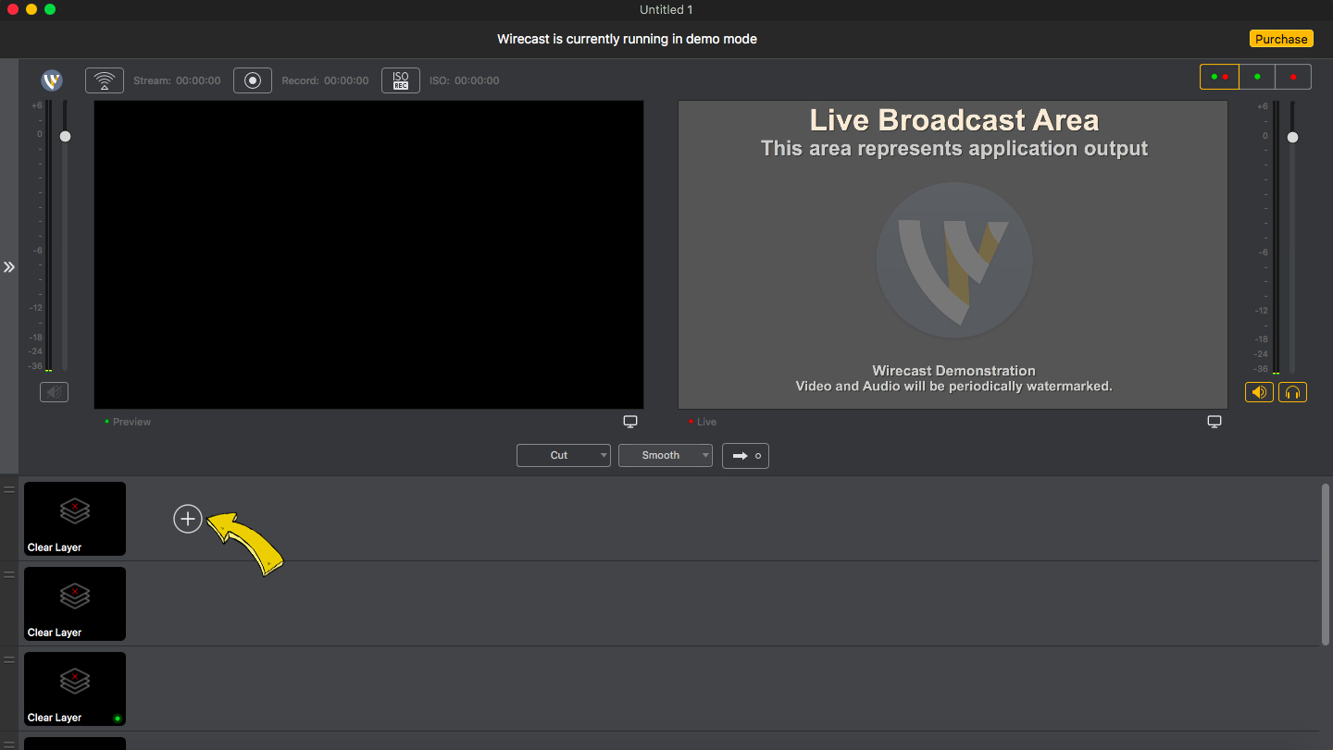Click the Go arrow transition button

click(745, 455)
